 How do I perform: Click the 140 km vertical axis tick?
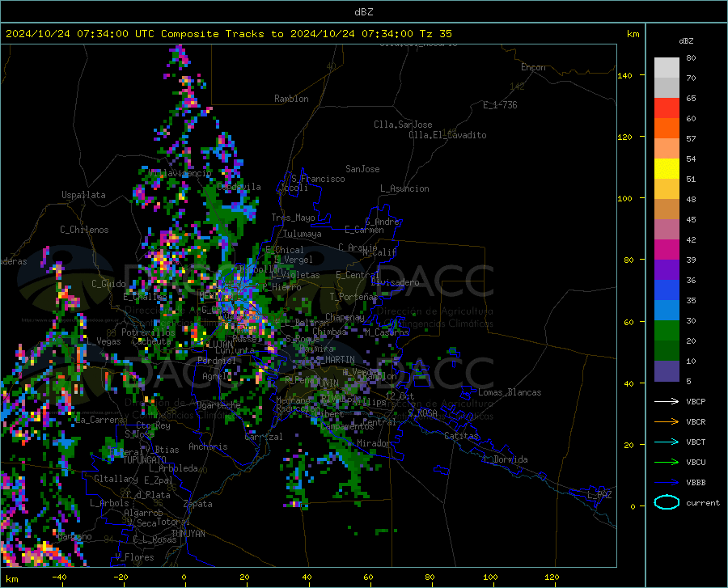[x=624, y=75]
